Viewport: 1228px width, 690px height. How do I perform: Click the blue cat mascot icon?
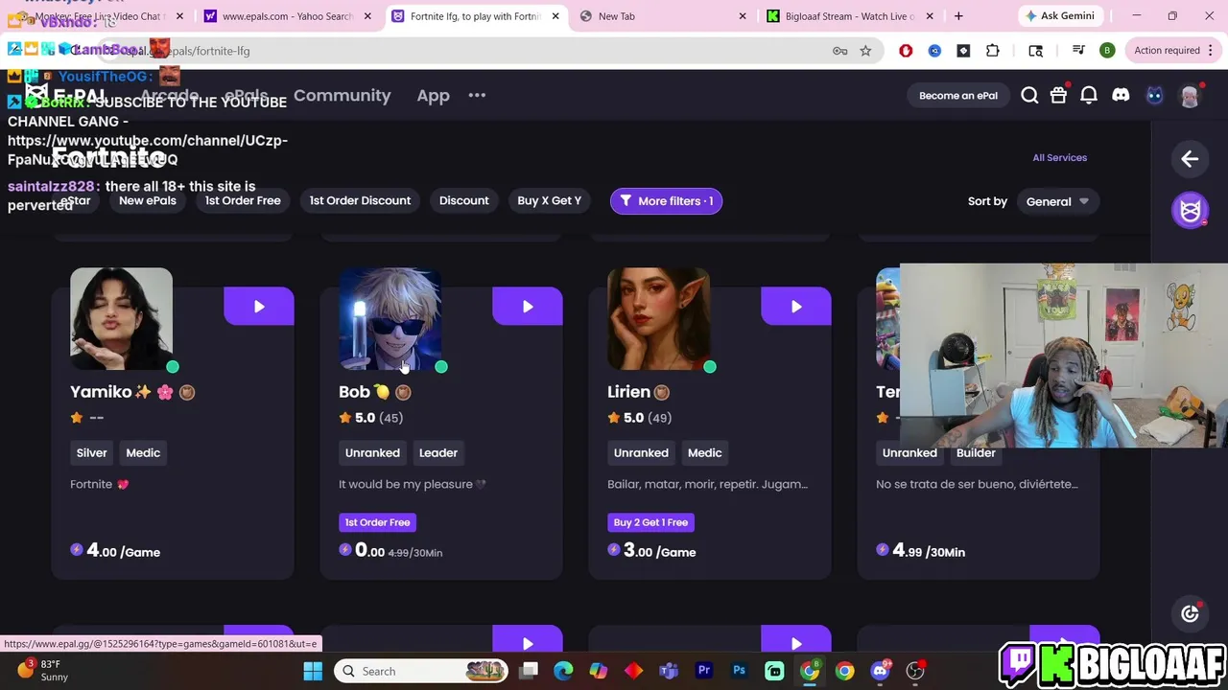1154,95
